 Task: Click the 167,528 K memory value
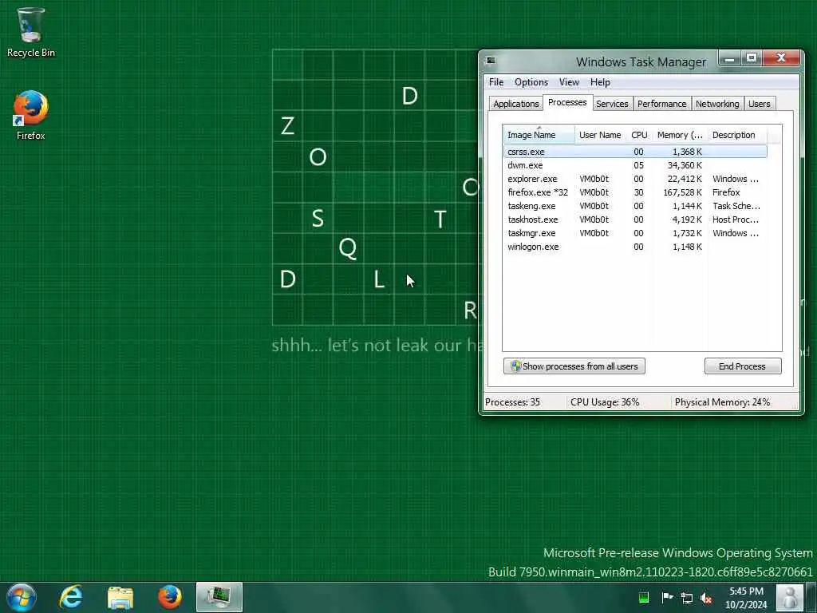[x=683, y=192]
